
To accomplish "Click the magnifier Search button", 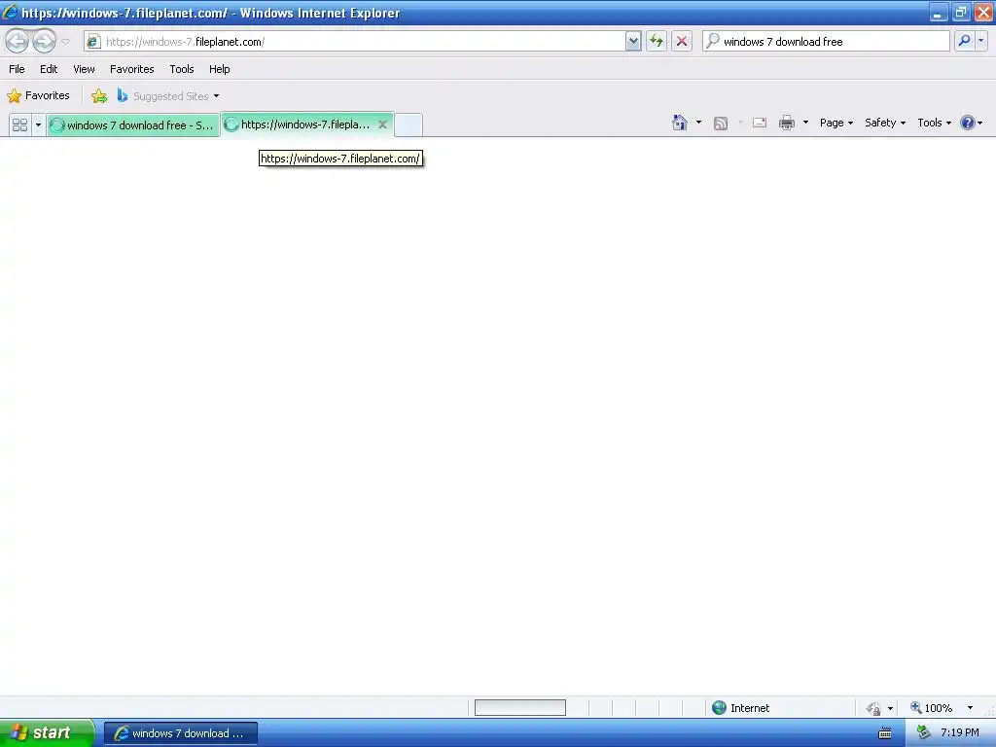I will click(x=964, y=41).
